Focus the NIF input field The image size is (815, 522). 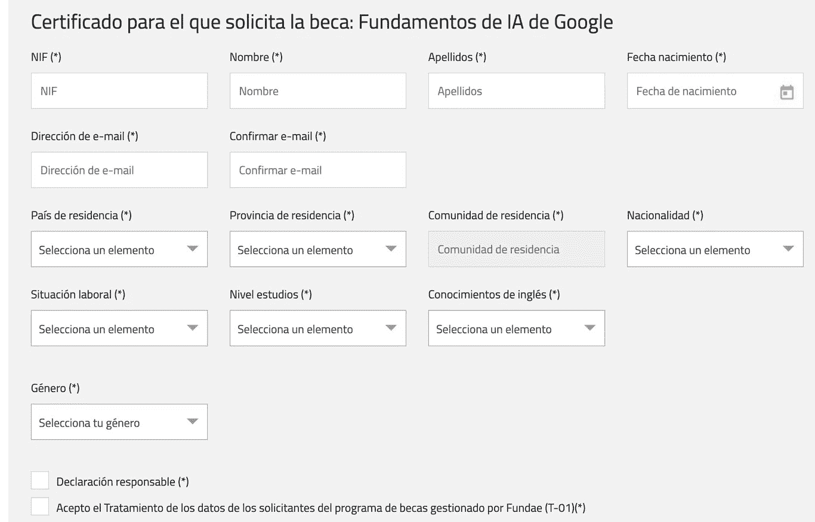(x=119, y=91)
